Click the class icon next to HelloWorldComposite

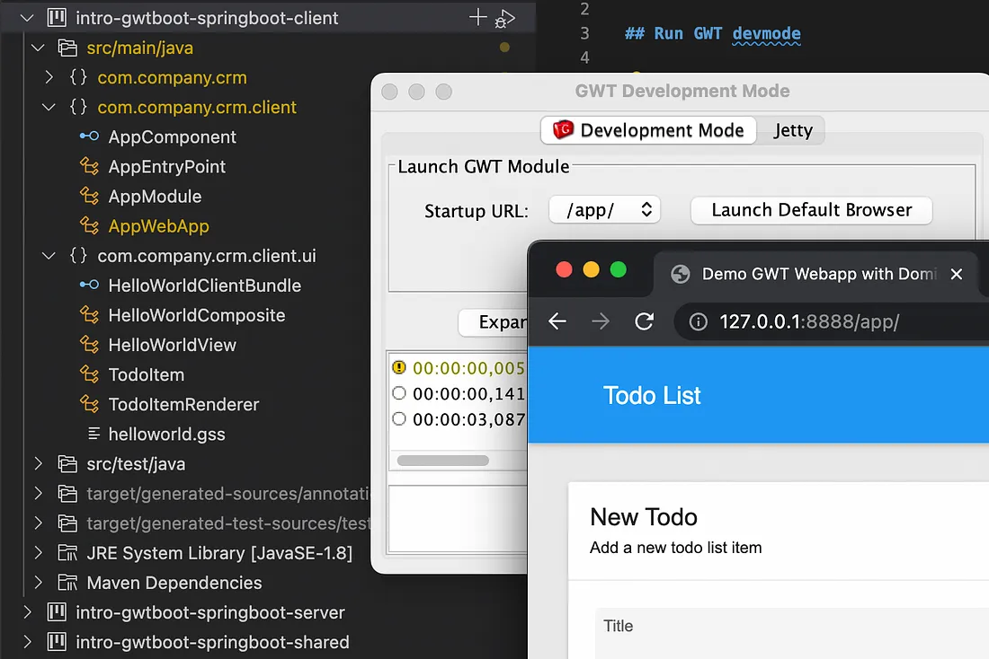click(89, 315)
